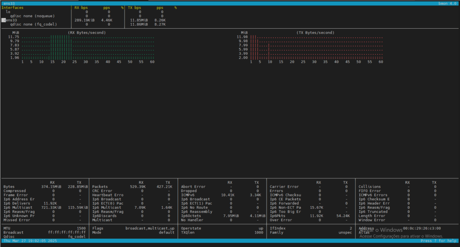
Task: Click the Ip6Octets RX value 7.95MiB
Action: click(231, 216)
